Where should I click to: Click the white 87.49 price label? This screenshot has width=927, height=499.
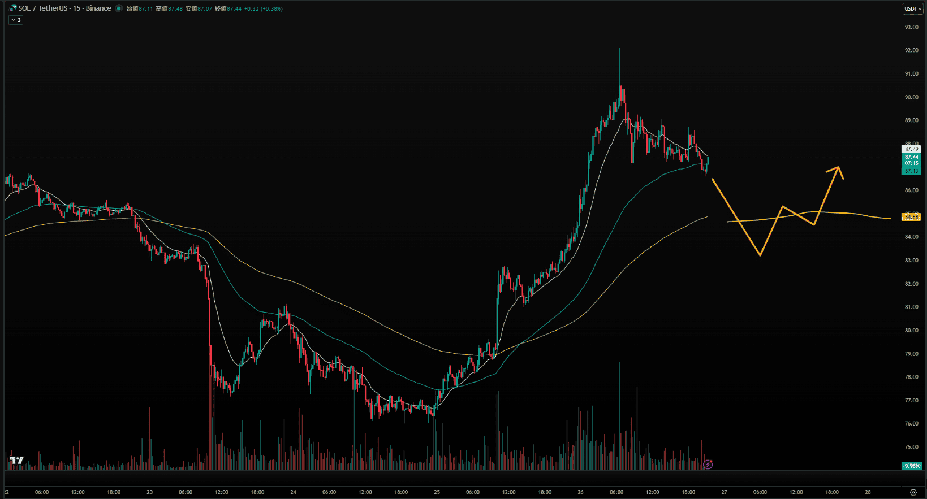pos(911,149)
